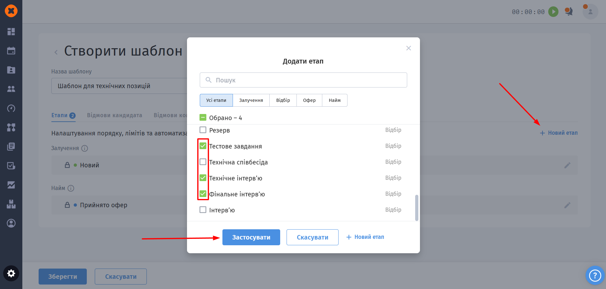Click the Пошук search field
This screenshot has width=606, height=289.
303,80
